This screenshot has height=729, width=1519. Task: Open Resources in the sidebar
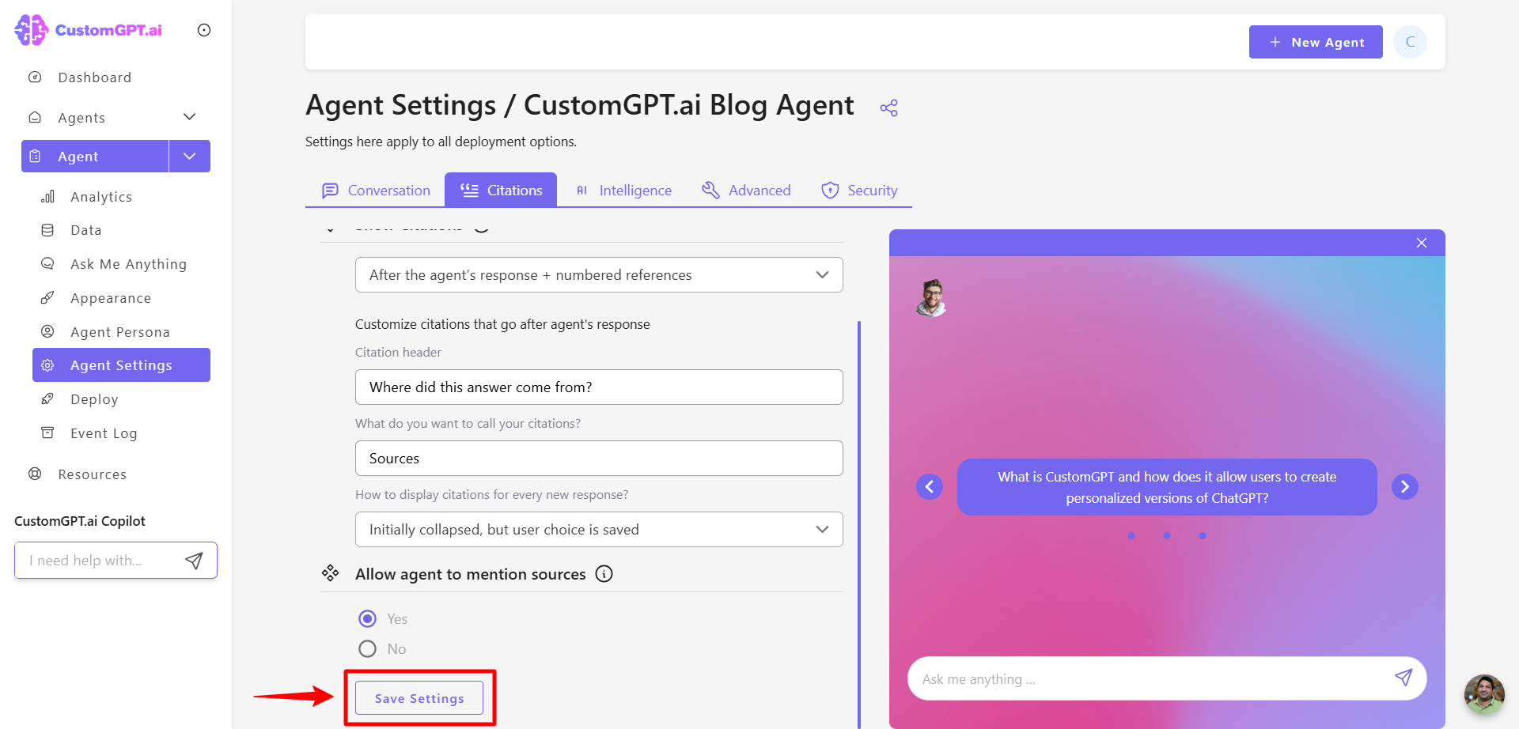[92, 474]
